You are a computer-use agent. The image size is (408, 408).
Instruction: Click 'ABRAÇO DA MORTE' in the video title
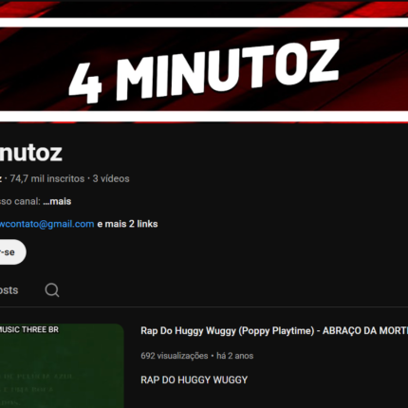[x=365, y=331]
